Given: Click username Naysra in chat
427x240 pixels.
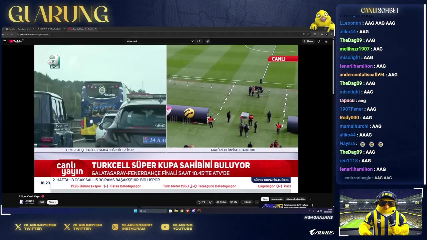Looking at the screenshot, I should (347, 143).
